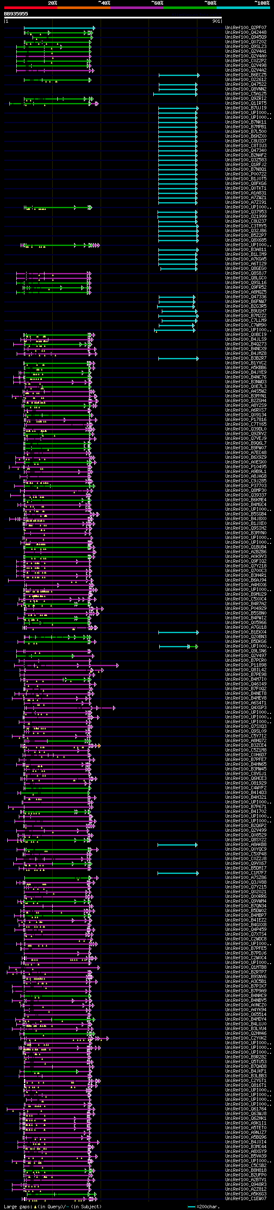Click the 'Large gaps' legend text
Viewport: 274px width, 1210px height.
18,1207
